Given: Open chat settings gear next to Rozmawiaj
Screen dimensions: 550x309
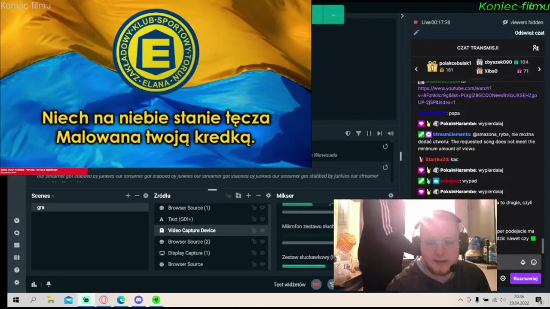Looking at the screenshot, I should click(503, 279).
